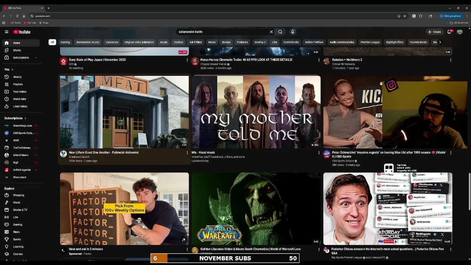
Task: Open Shorts in sidebar
Action: tap(20, 50)
